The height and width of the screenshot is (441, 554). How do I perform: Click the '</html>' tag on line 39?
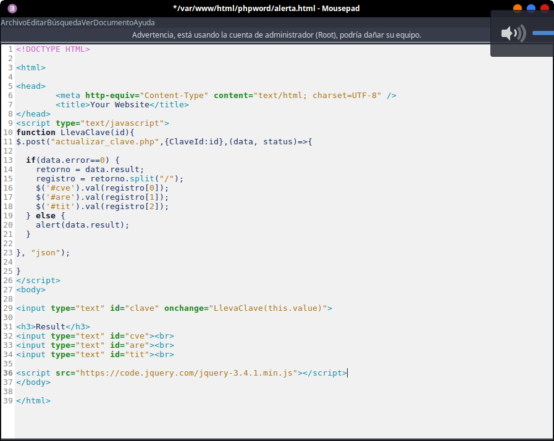coord(33,401)
